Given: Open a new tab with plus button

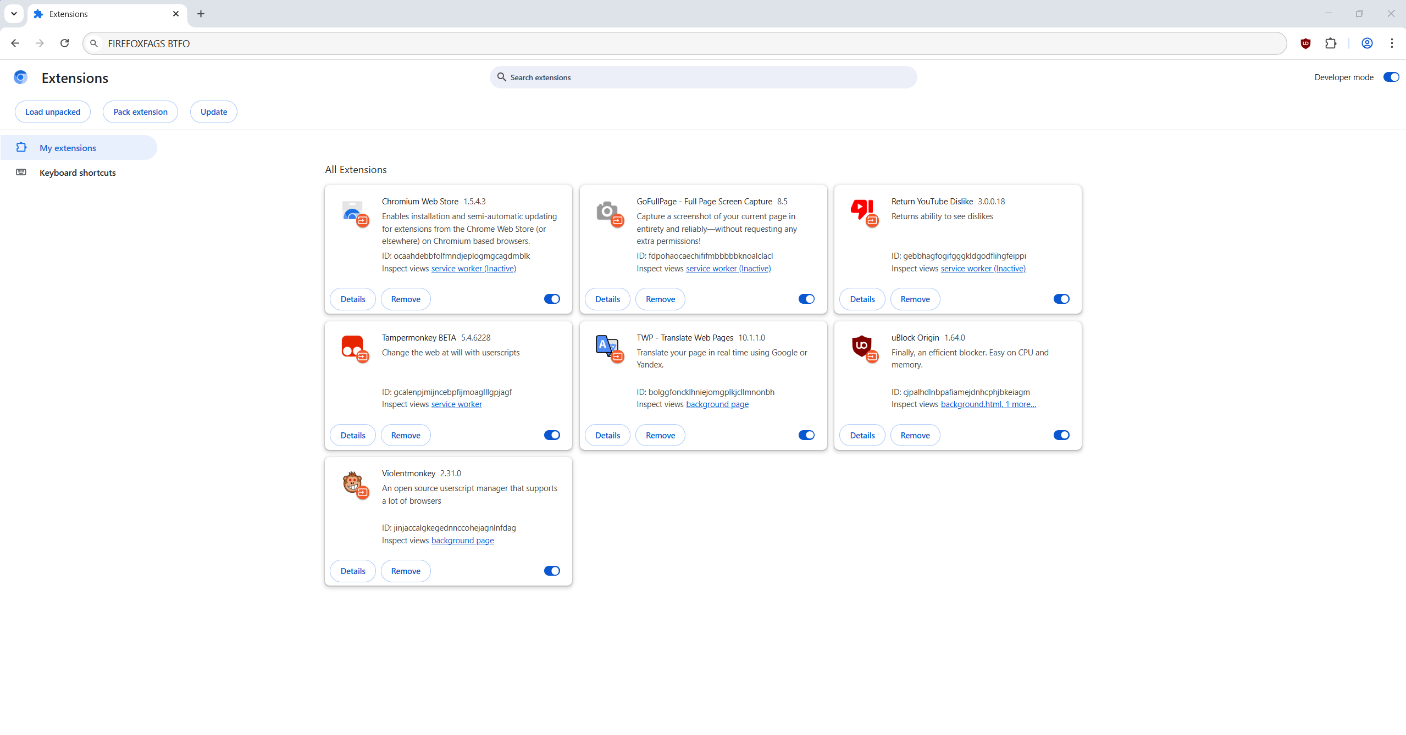Looking at the screenshot, I should click(201, 14).
